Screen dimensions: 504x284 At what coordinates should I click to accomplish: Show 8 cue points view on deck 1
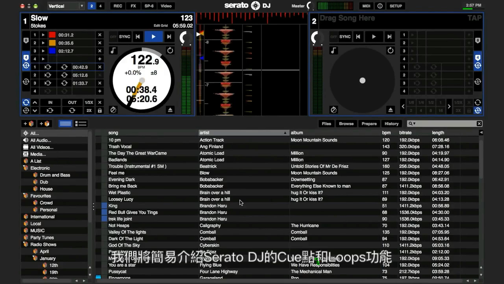26,41
